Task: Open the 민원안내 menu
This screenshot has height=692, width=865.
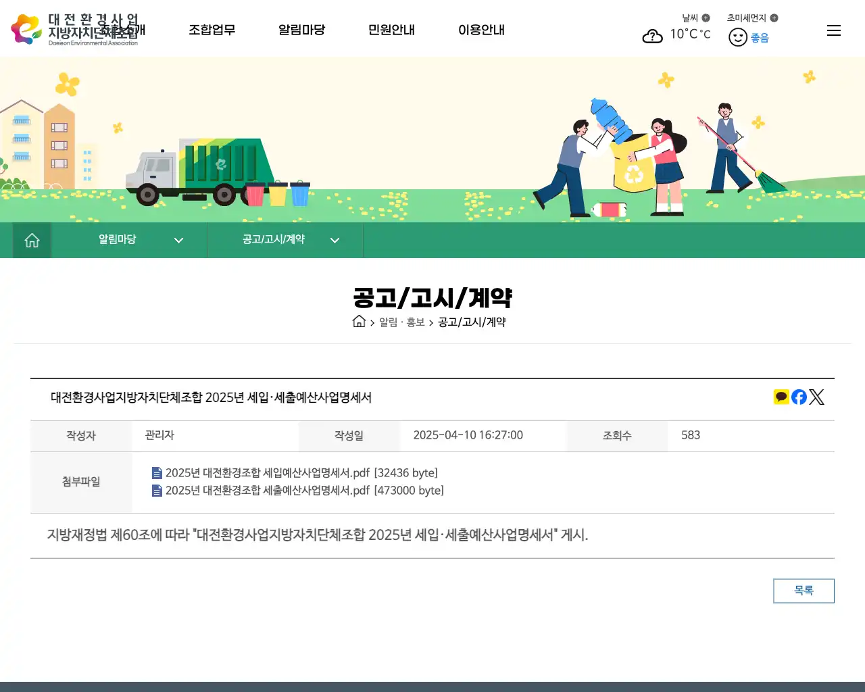Action: pyautogui.click(x=391, y=30)
